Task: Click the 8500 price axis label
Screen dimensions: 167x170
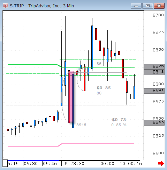Action: coord(158,153)
